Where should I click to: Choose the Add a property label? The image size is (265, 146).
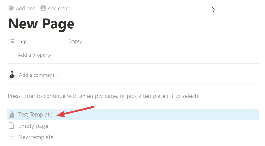[35, 55]
